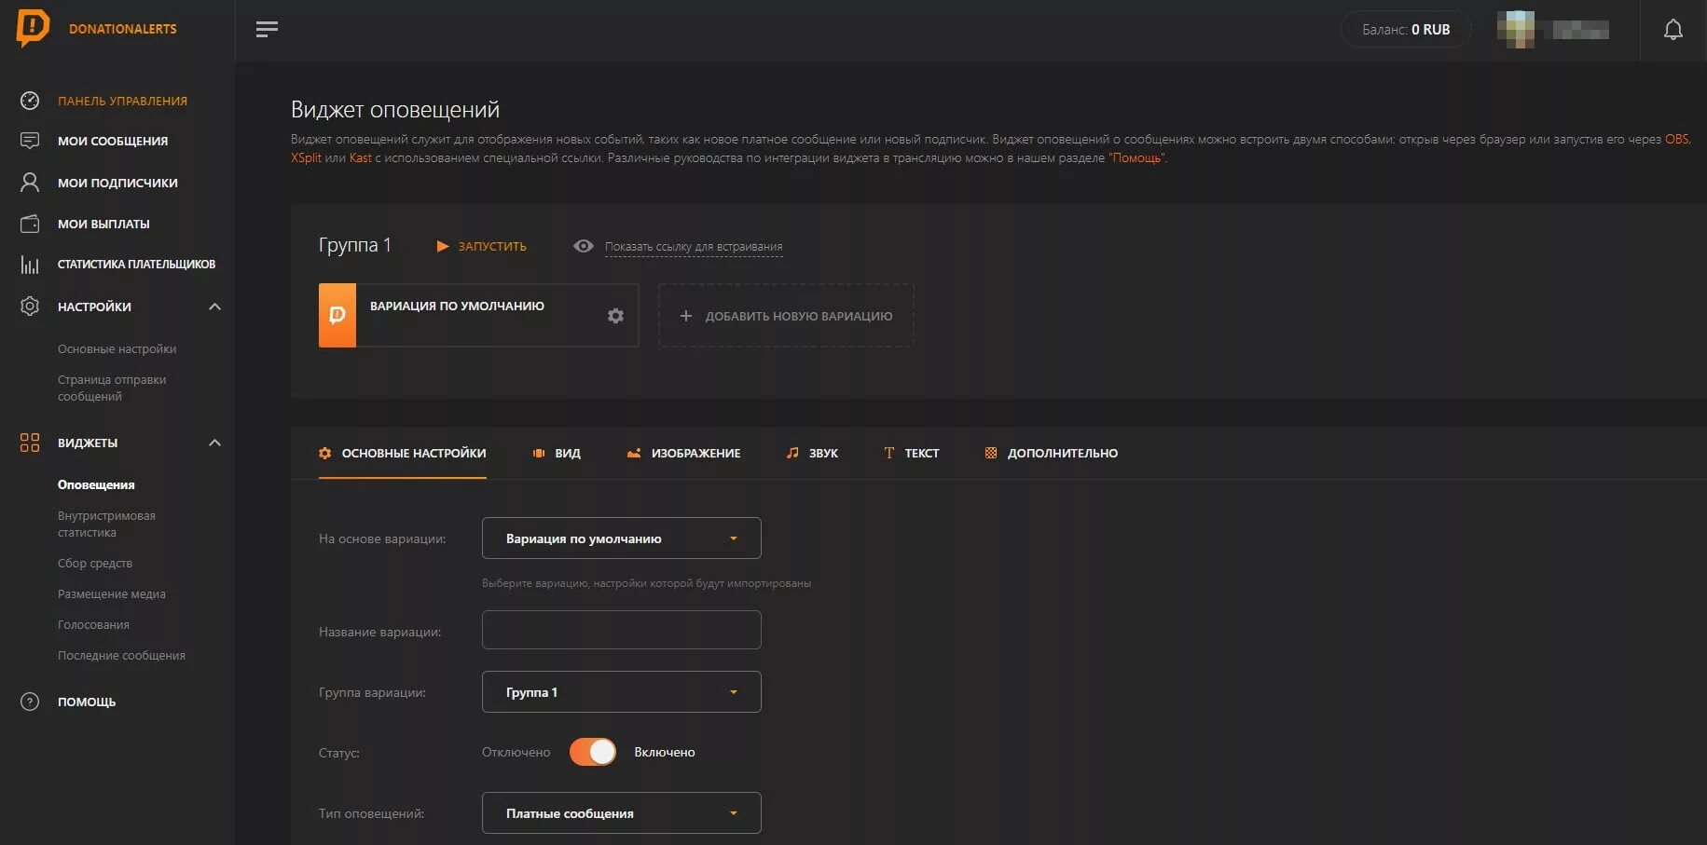Switch to the Изображение tab
This screenshot has height=845, width=1707.
point(683,453)
